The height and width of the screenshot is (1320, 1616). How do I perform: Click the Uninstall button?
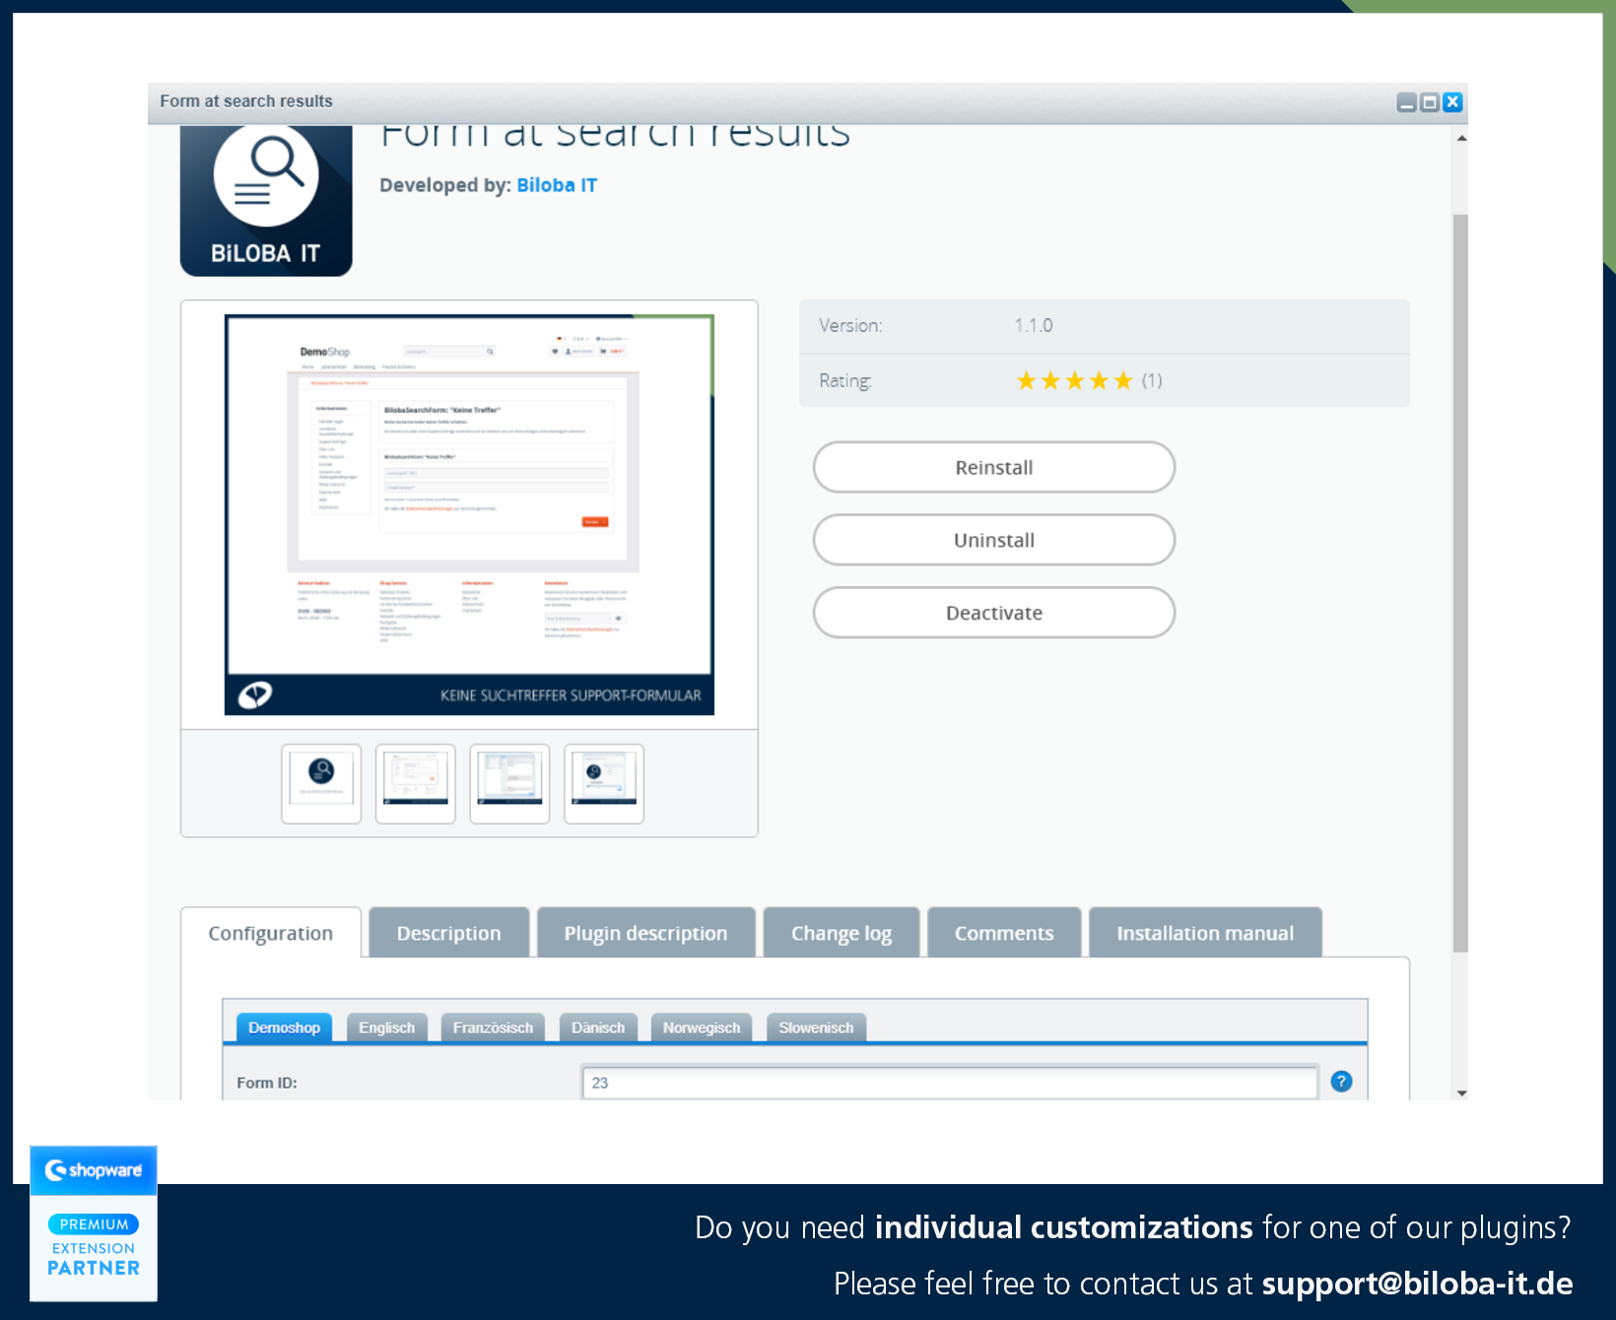tap(993, 541)
